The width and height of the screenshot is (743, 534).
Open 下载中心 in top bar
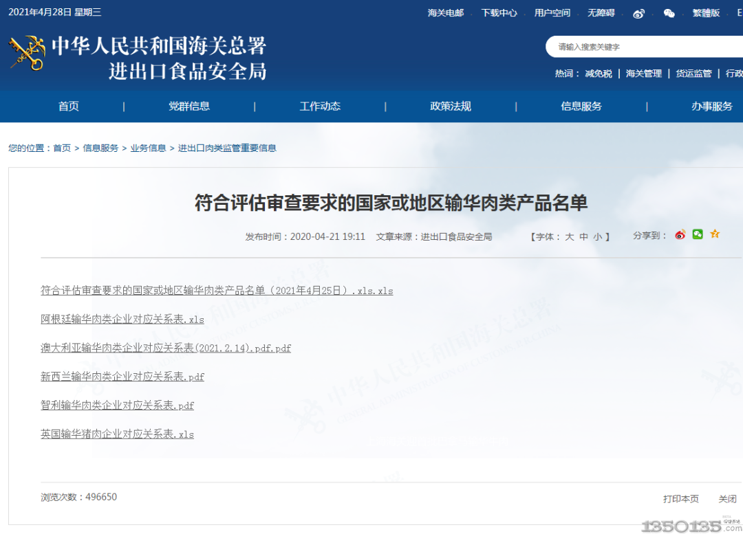[499, 13]
